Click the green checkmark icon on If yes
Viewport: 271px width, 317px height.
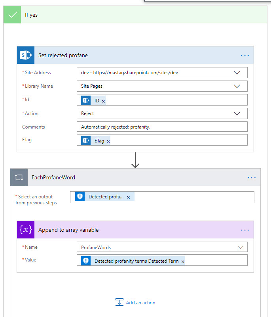click(x=12, y=15)
